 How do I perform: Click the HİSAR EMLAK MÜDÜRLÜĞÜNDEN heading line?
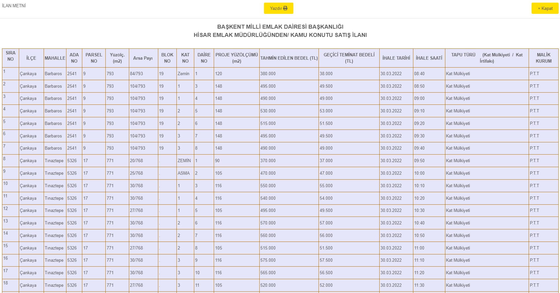[280, 35]
